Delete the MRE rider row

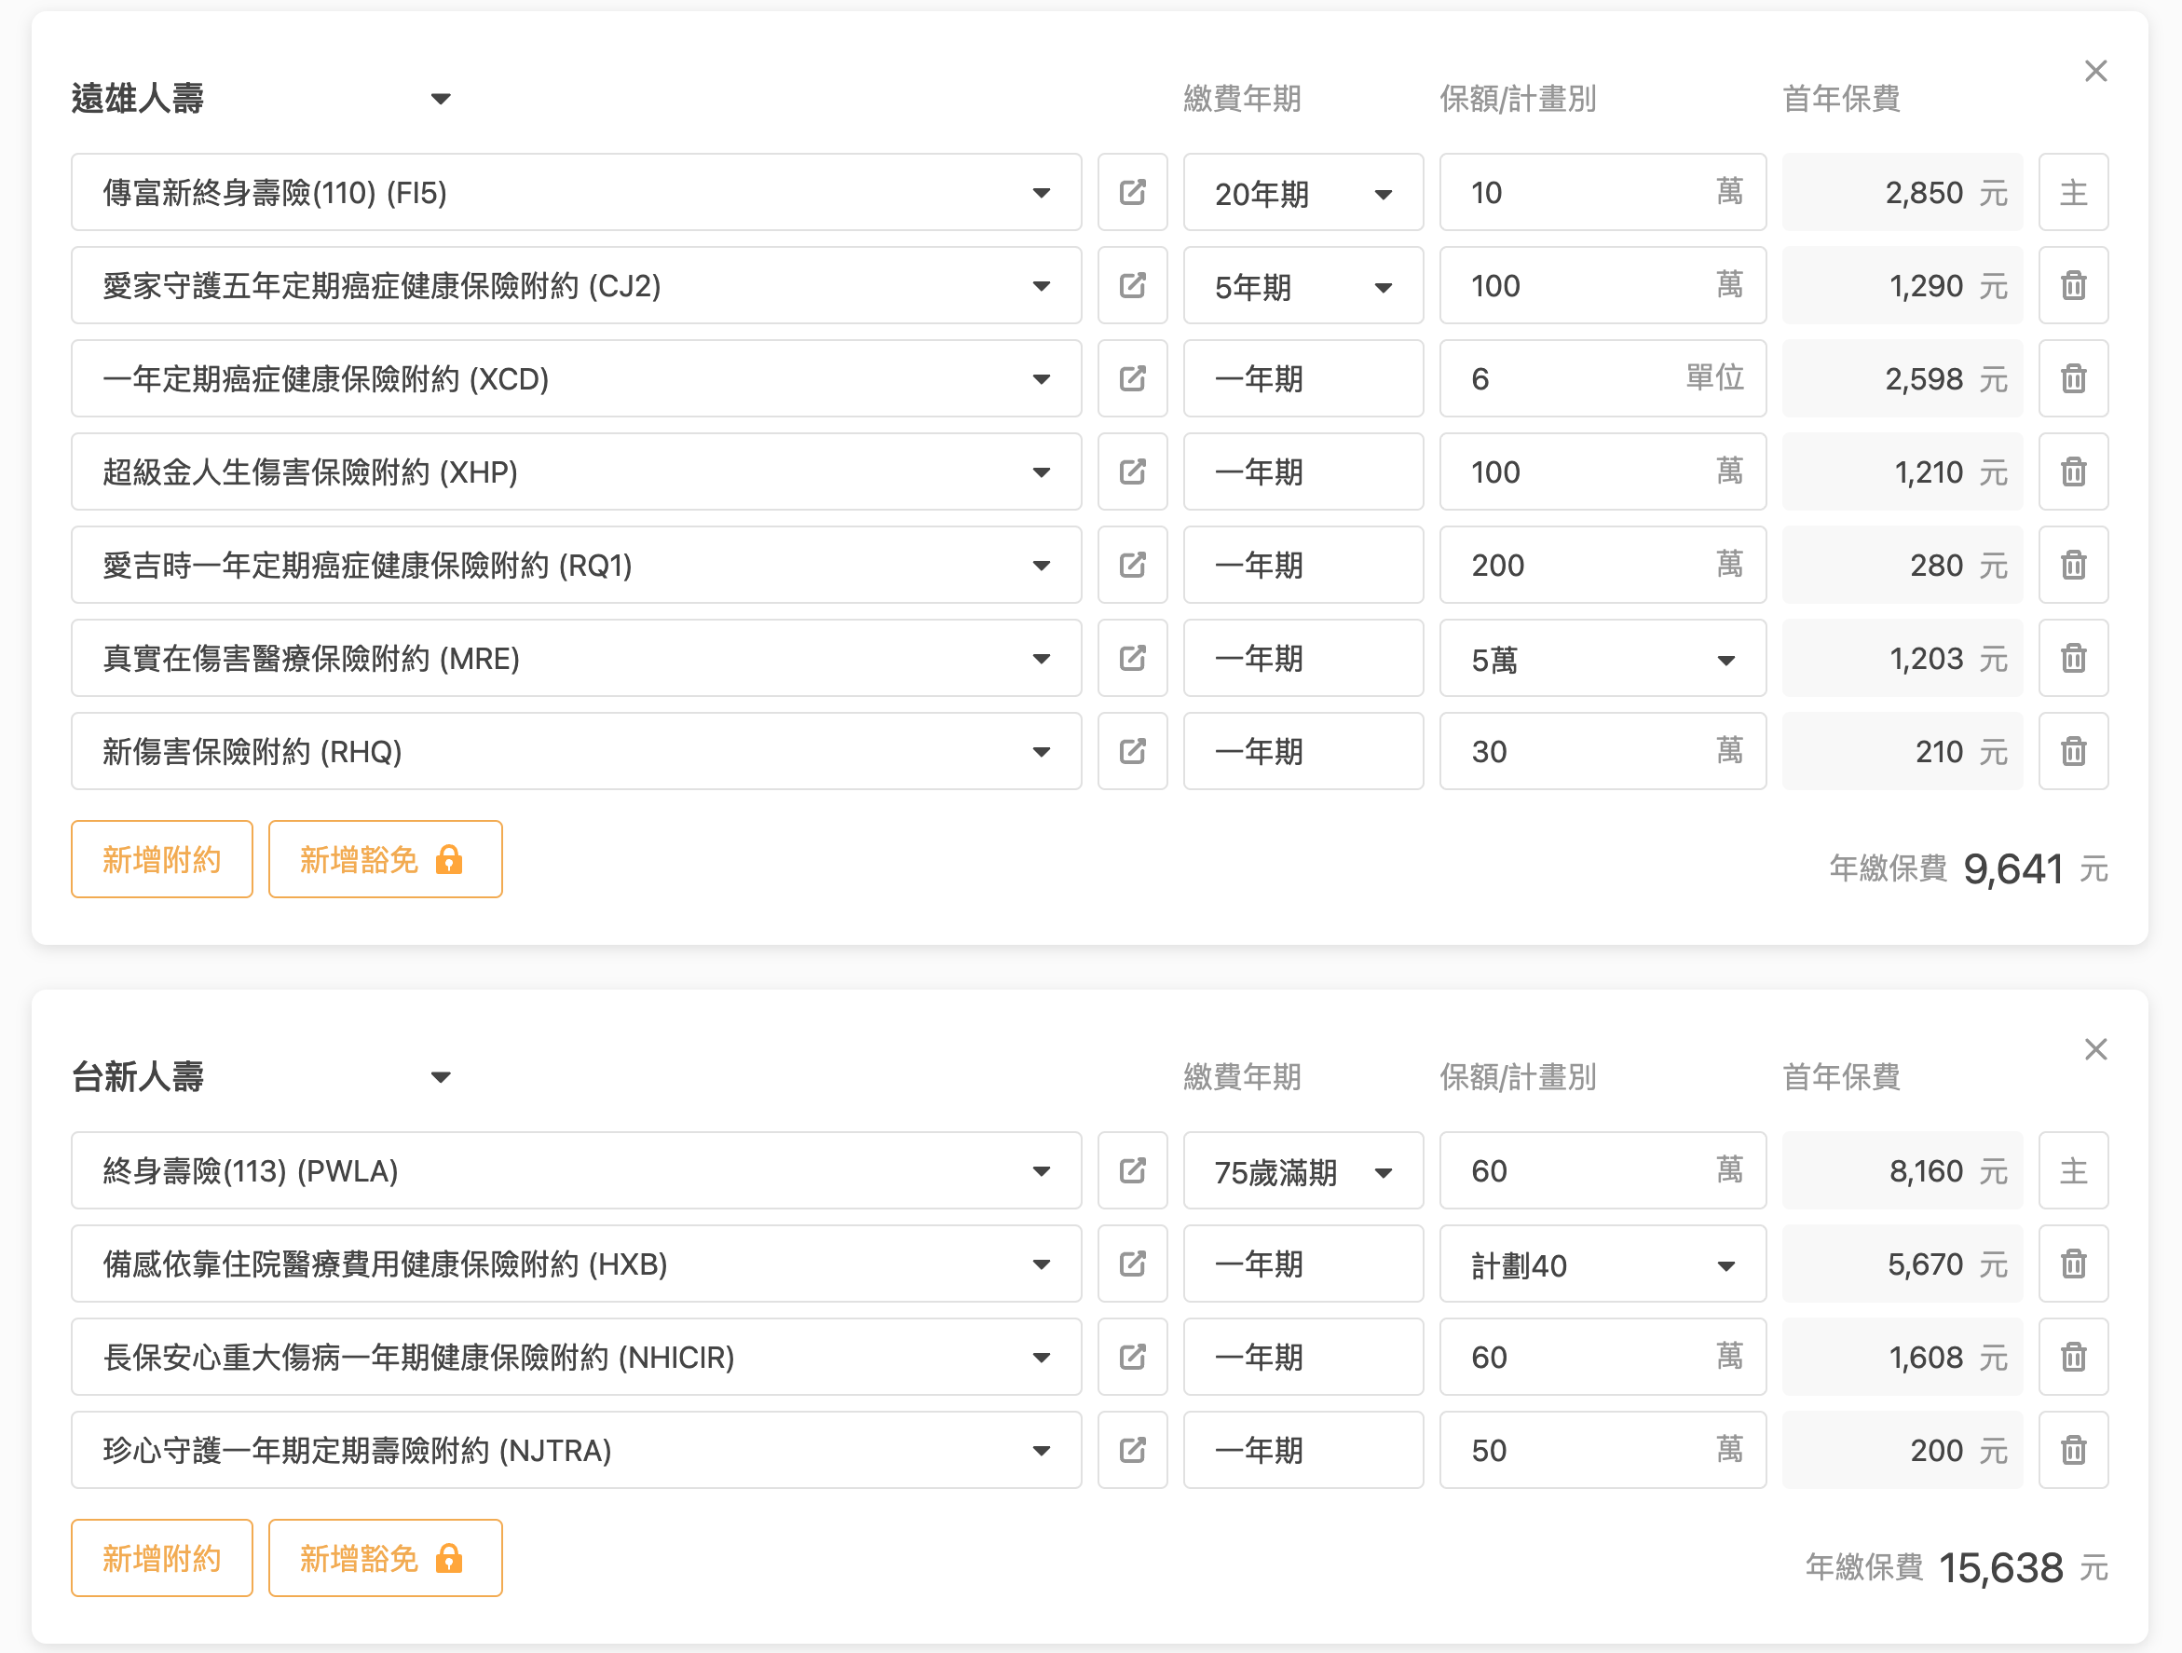(x=2074, y=658)
